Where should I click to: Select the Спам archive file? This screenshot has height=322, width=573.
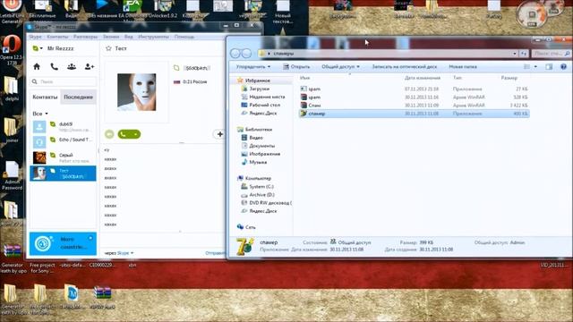coord(414,106)
